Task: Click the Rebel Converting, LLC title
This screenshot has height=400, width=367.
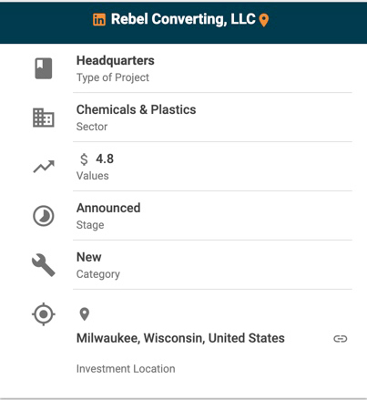Action: pyautogui.click(x=183, y=19)
